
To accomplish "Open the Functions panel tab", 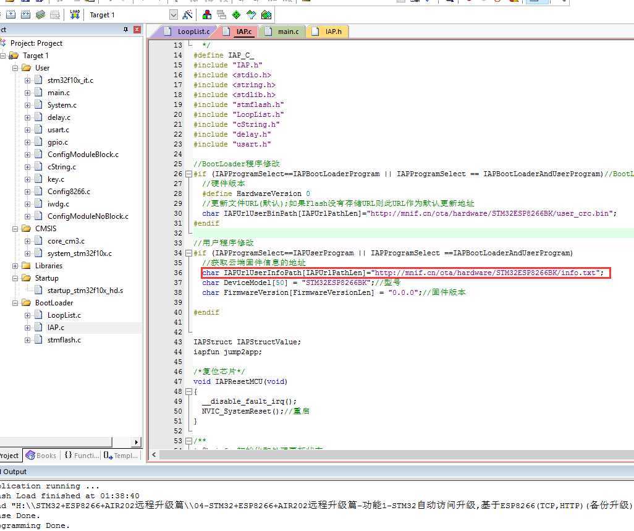I will [x=82, y=456].
